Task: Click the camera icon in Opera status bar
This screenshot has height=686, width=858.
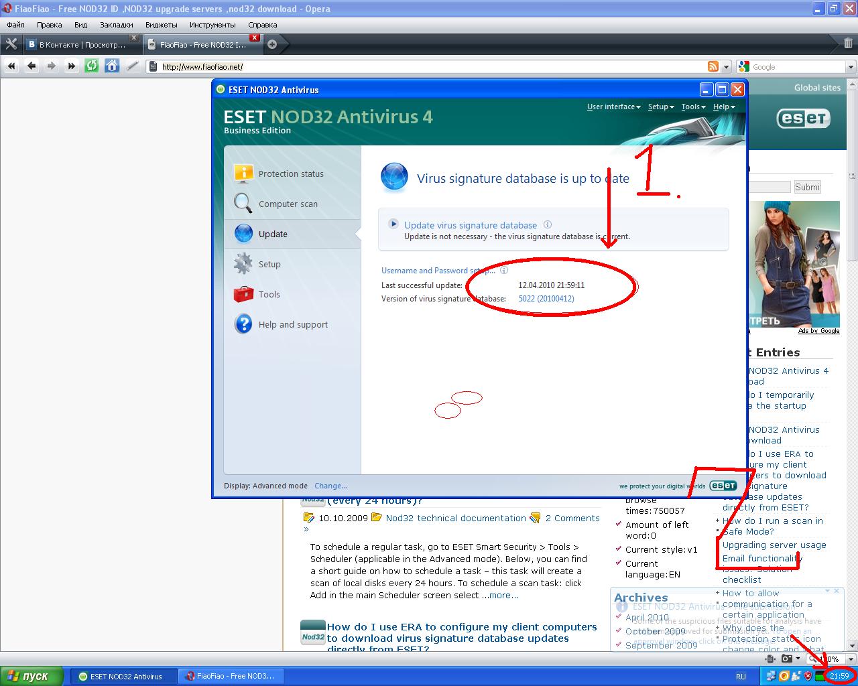Action: (786, 659)
